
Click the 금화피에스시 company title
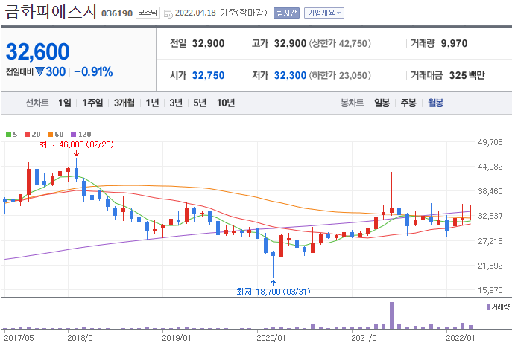[51, 12]
